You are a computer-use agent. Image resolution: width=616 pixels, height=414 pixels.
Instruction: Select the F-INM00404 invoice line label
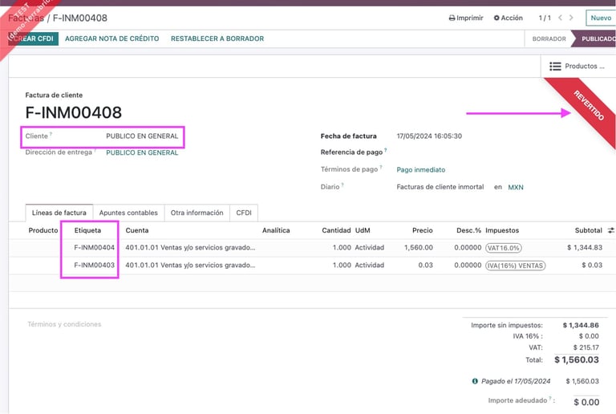click(95, 247)
